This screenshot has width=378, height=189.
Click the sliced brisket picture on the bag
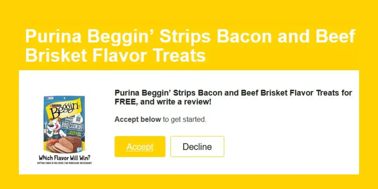69,144
